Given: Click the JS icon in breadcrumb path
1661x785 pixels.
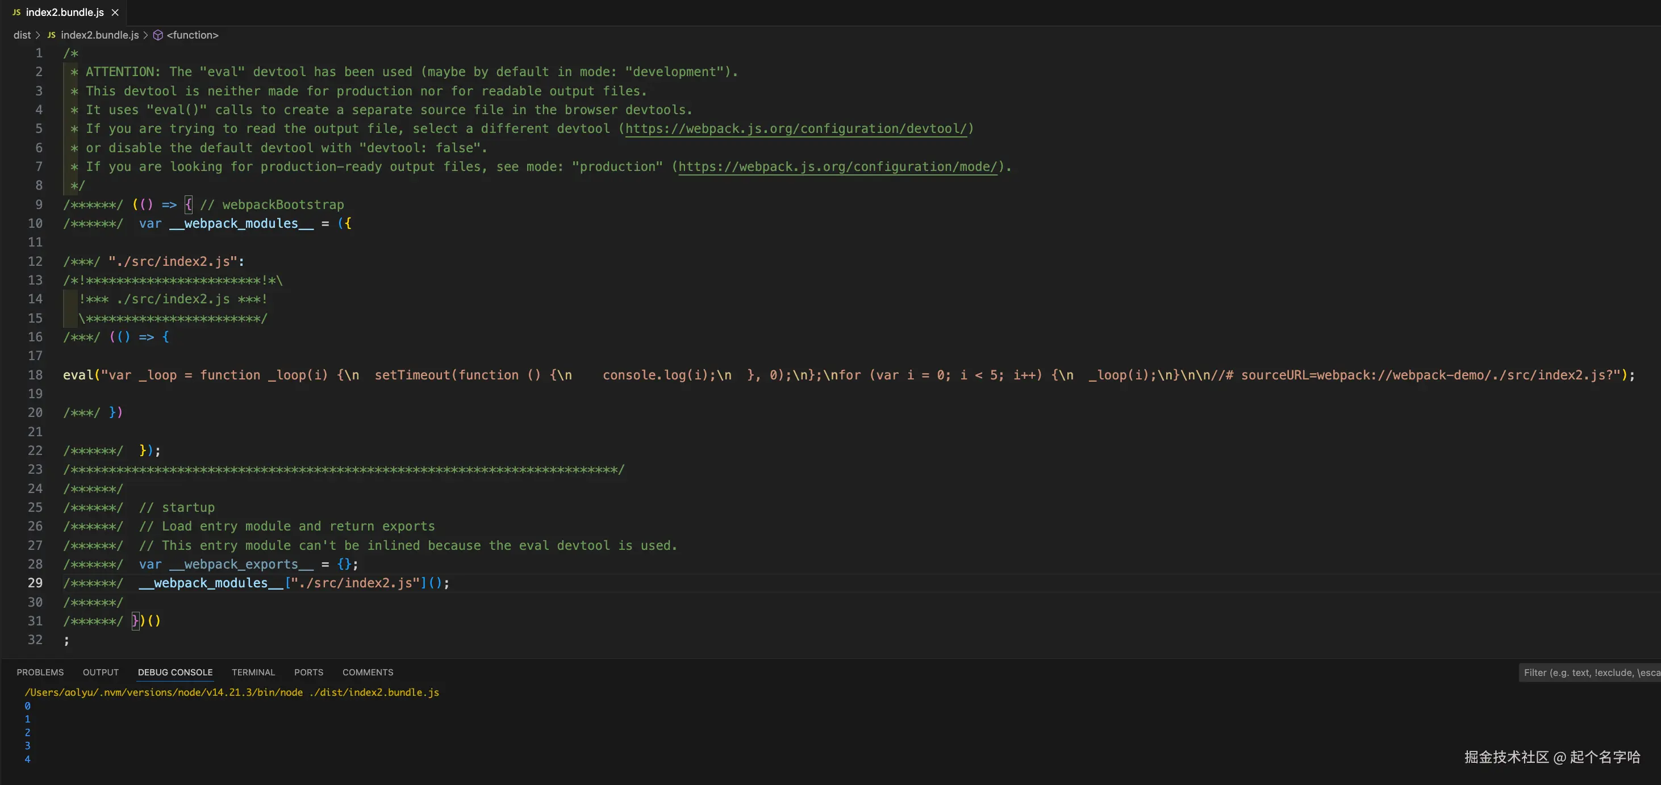Looking at the screenshot, I should [x=52, y=35].
